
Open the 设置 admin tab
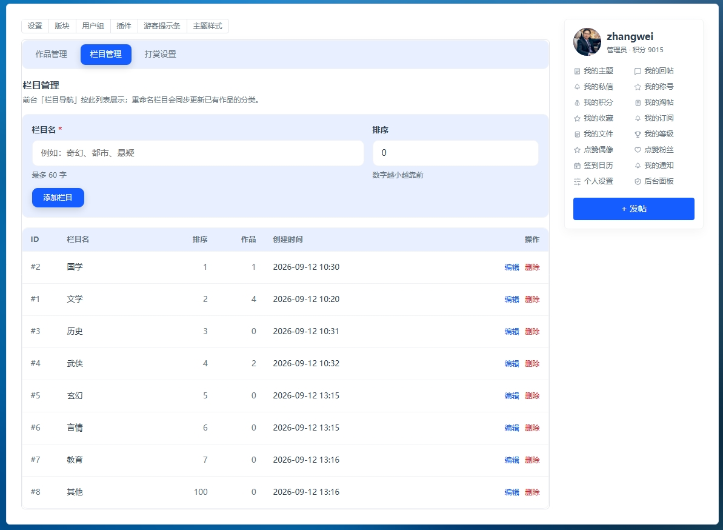tap(35, 26)
